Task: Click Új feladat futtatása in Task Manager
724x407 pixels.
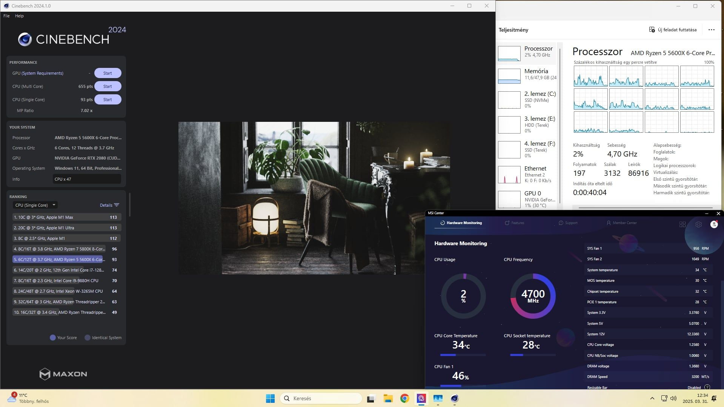Action: [673, 30]
